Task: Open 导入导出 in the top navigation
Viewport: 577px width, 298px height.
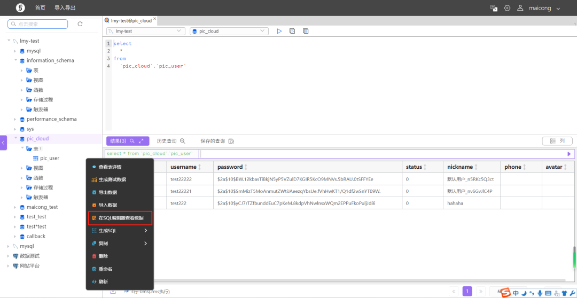Action: coord(65,7)
